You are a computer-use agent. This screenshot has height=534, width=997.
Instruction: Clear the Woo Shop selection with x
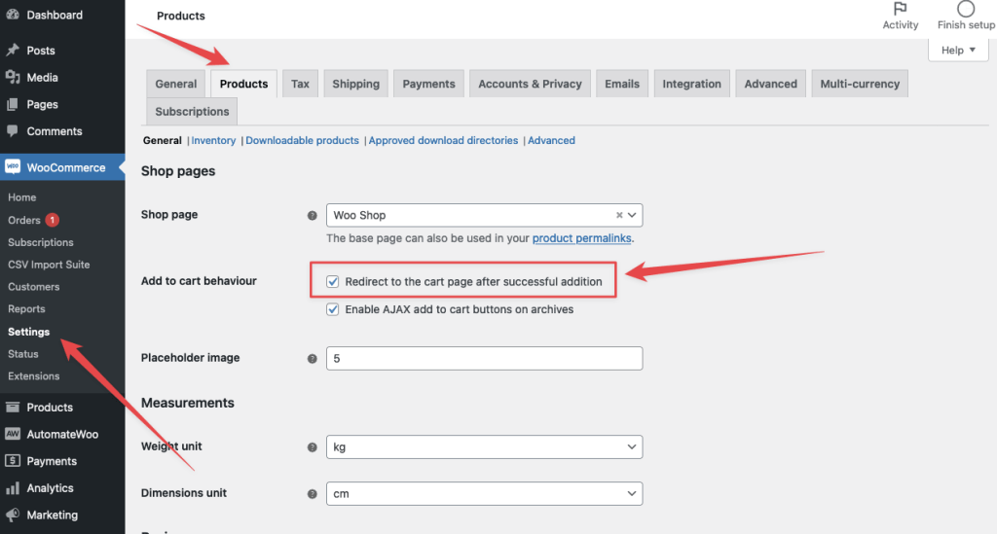coord(619,216)
